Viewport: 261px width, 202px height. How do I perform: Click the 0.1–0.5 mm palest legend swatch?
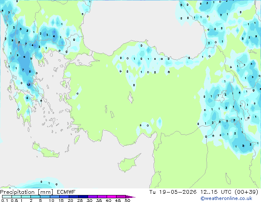point(7,197)
